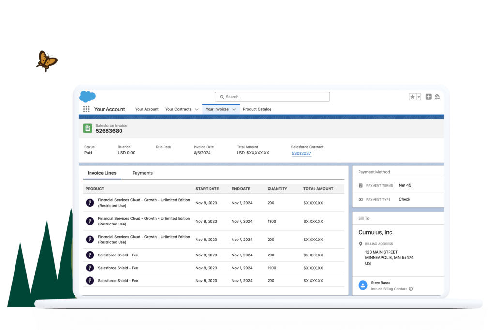
Task: Click the START DATE column header
Action: (207, 189)
